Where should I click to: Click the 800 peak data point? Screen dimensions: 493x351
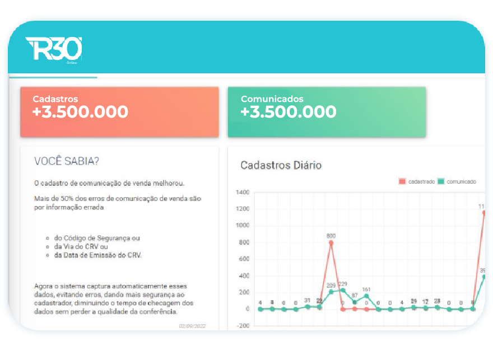[x=331, y=243]
